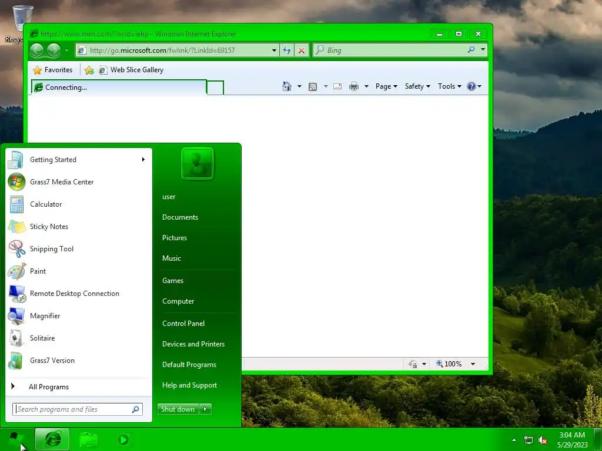Click Add to Favorites Bar star icon
602x451 pixels.
point(89,70)
